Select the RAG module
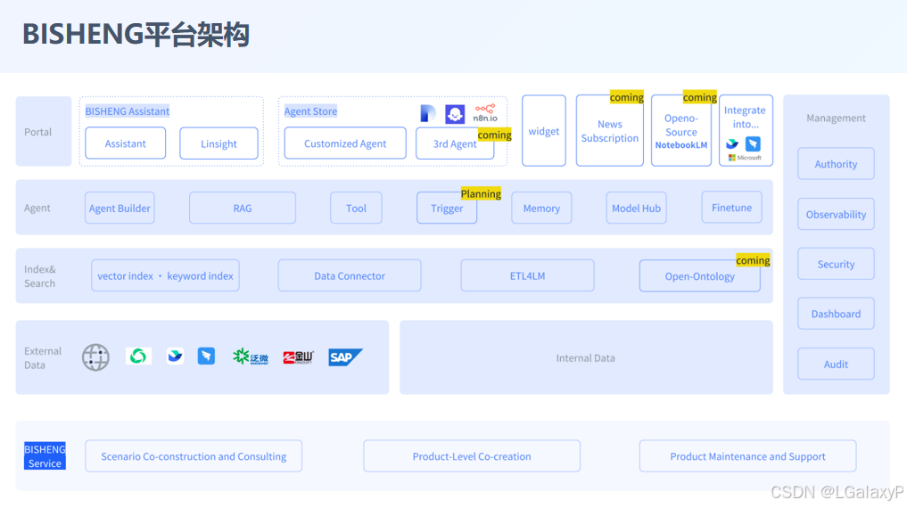Viewport: 907px width, 508px height. pos(243,208)
